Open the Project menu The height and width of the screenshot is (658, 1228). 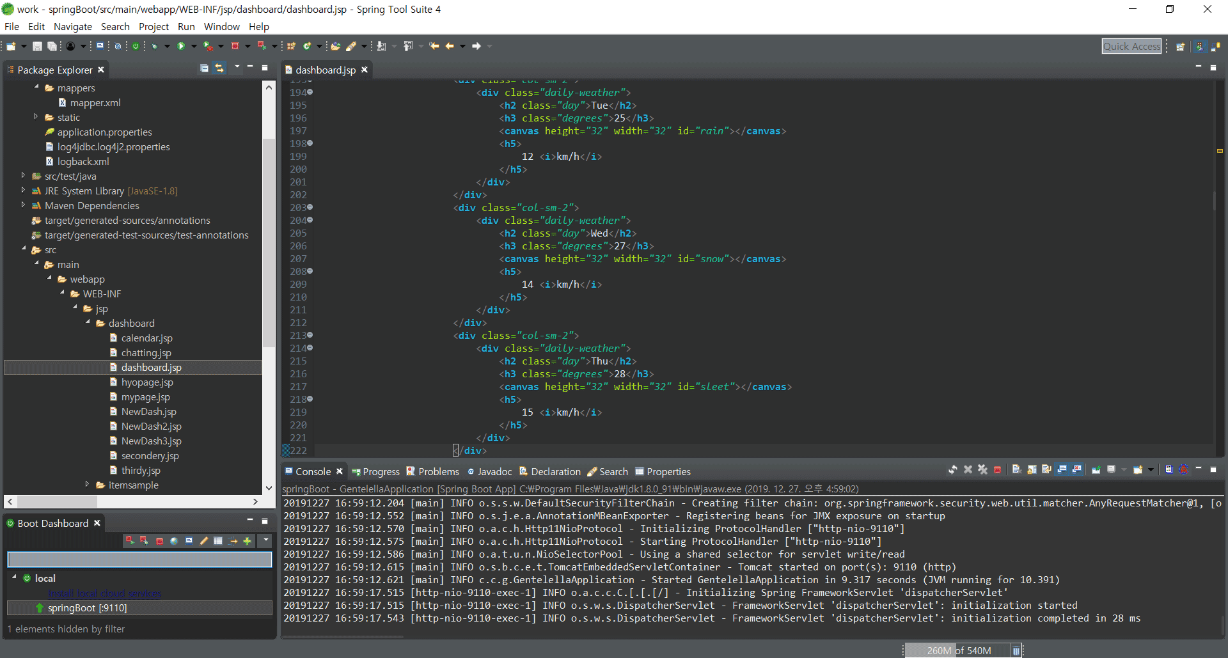pos(153,27)
